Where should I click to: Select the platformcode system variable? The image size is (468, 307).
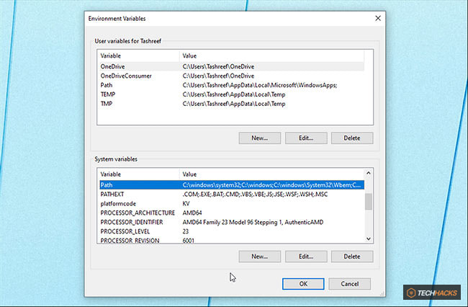pyautogui.click(x=232, y=203)
